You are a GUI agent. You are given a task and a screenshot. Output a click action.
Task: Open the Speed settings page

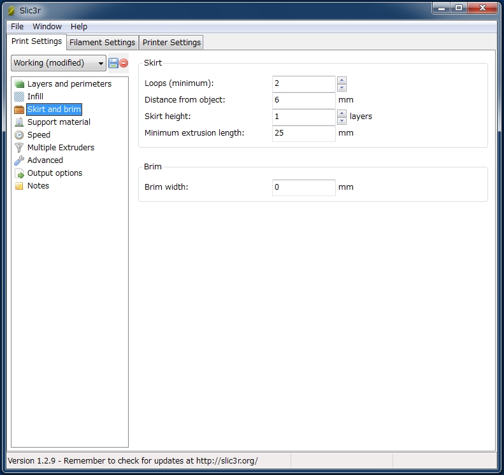point(39,135)
